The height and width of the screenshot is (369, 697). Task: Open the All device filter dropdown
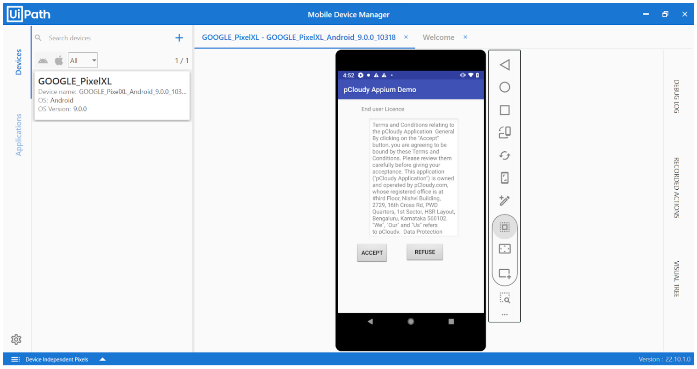click(x=83, y=61)
